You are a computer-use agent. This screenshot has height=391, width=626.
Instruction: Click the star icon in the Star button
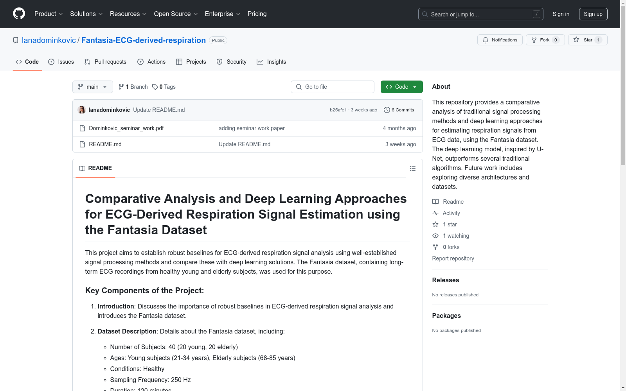click(x=576, y=39)
